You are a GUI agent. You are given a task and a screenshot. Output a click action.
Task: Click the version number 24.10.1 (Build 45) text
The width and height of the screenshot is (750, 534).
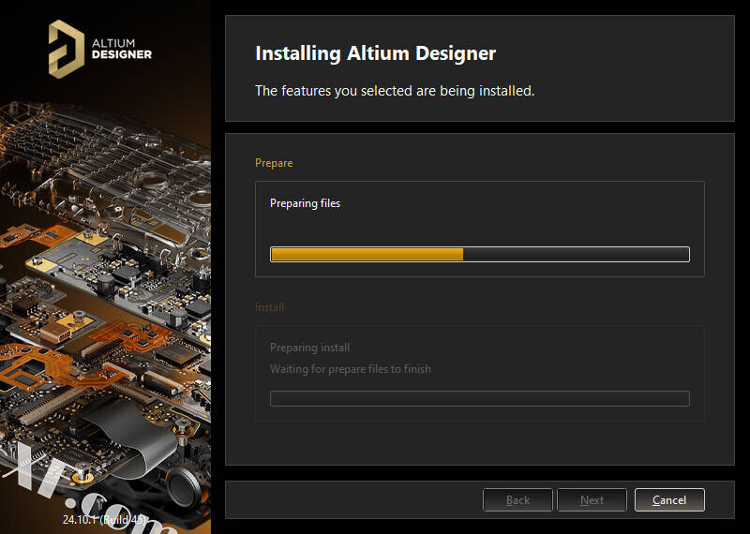[105, 519]
